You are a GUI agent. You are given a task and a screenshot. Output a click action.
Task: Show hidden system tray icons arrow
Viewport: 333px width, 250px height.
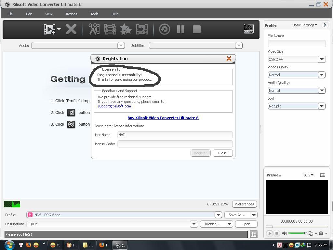tap(274, 245)
